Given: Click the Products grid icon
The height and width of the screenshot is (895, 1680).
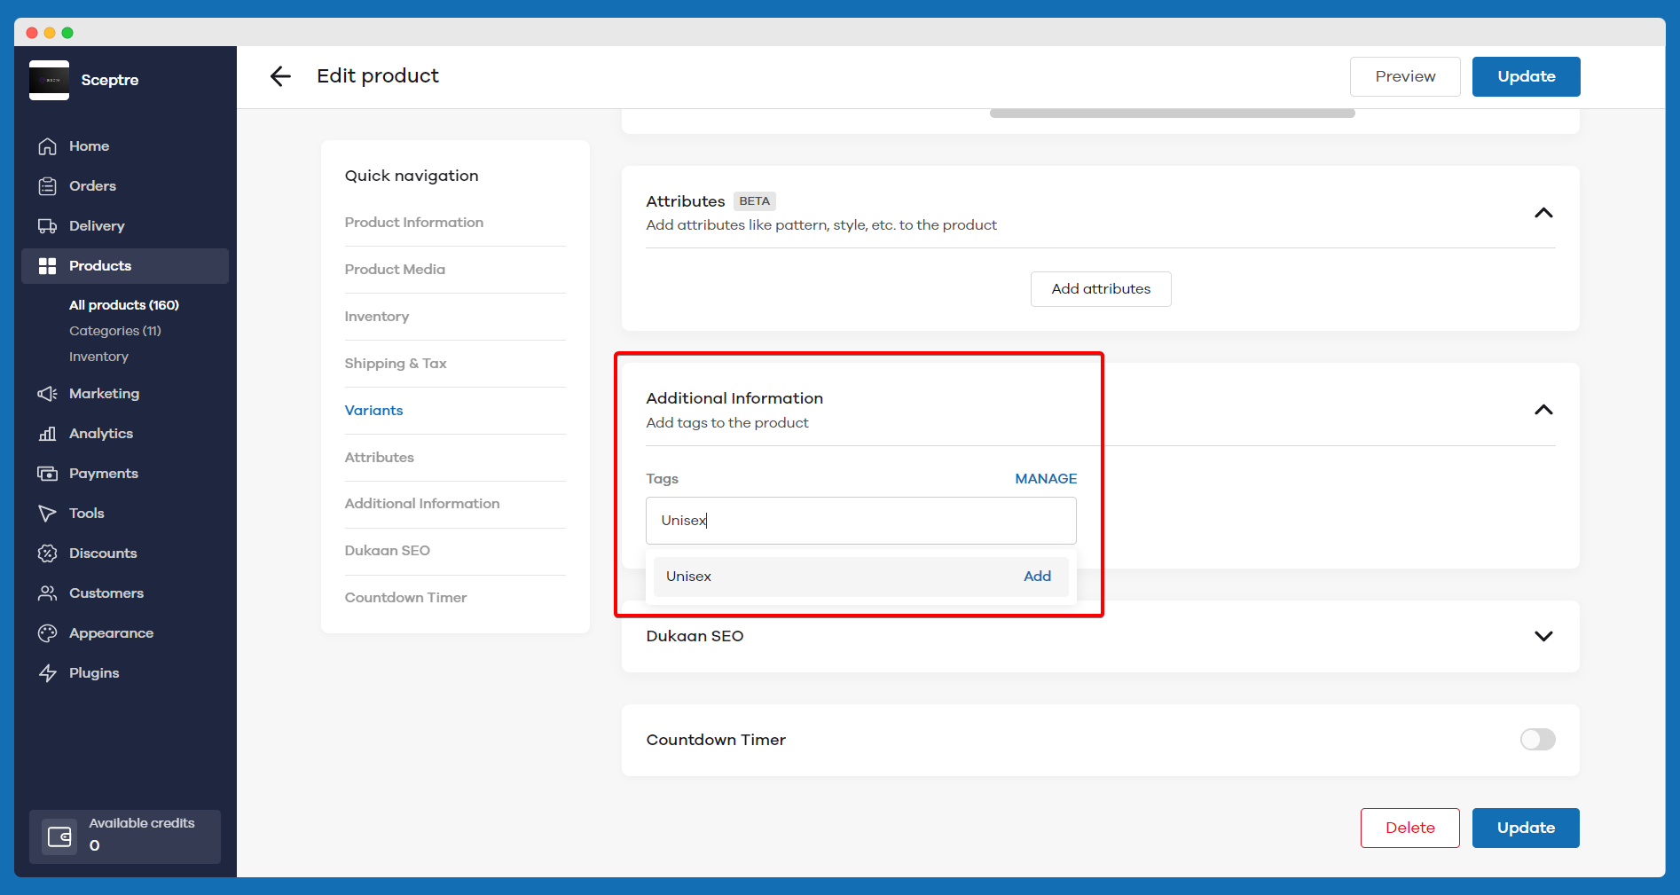Looking at the screenshot, I should (x=47, y=266).
